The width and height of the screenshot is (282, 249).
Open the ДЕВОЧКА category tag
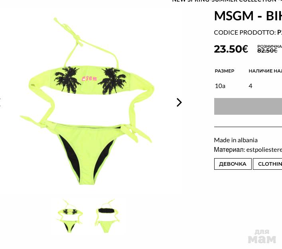[x=233, y=164]
